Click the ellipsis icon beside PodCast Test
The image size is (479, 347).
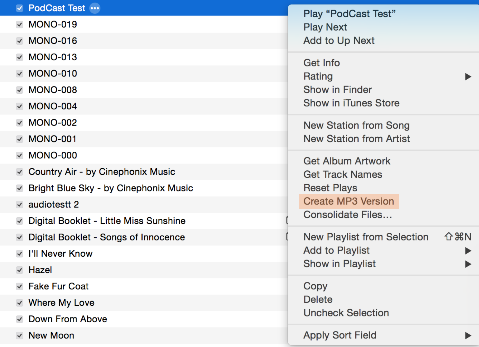point(95,8)
